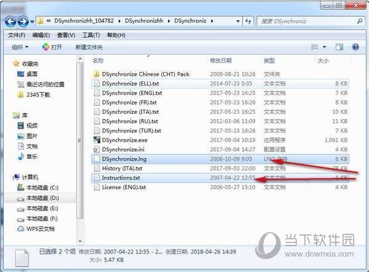Screen dimensions: 369x272
Task: Expand the hidden path chevron in address bar
Action: click(x=49, y=21)
